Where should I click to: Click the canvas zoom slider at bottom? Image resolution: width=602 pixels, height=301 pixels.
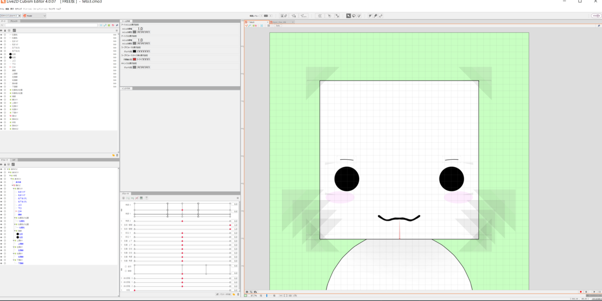click(267, 295)
